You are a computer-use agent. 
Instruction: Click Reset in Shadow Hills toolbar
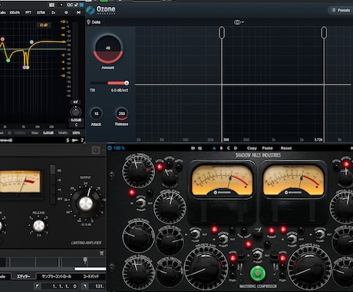tap(286, 148)
